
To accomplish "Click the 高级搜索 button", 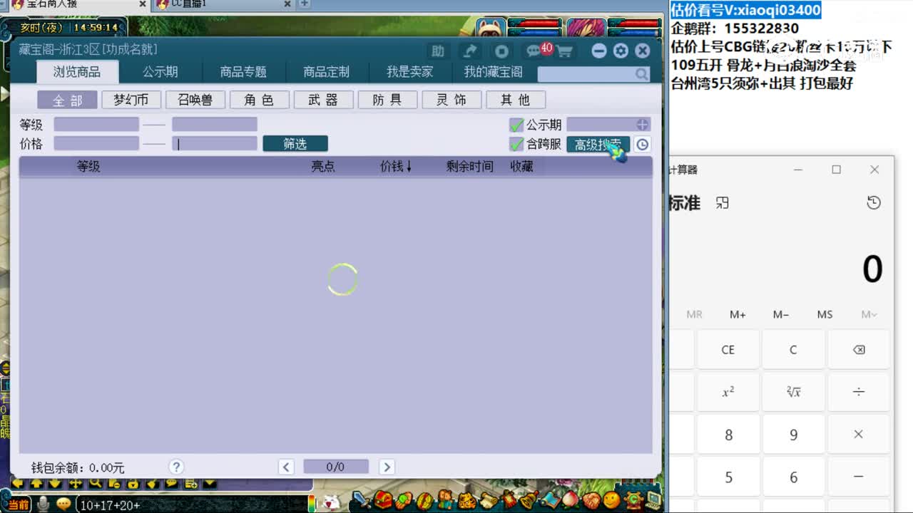I will point(598,144).
